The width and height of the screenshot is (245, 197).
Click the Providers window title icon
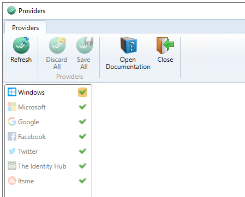(x=11, y=10)
